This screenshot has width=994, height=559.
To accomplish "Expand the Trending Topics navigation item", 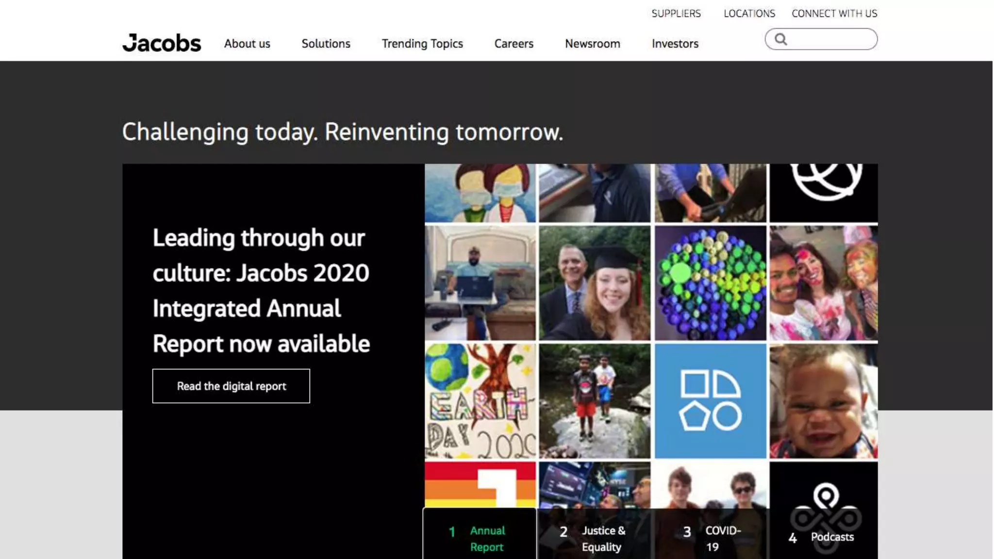I will coord(422,44).
